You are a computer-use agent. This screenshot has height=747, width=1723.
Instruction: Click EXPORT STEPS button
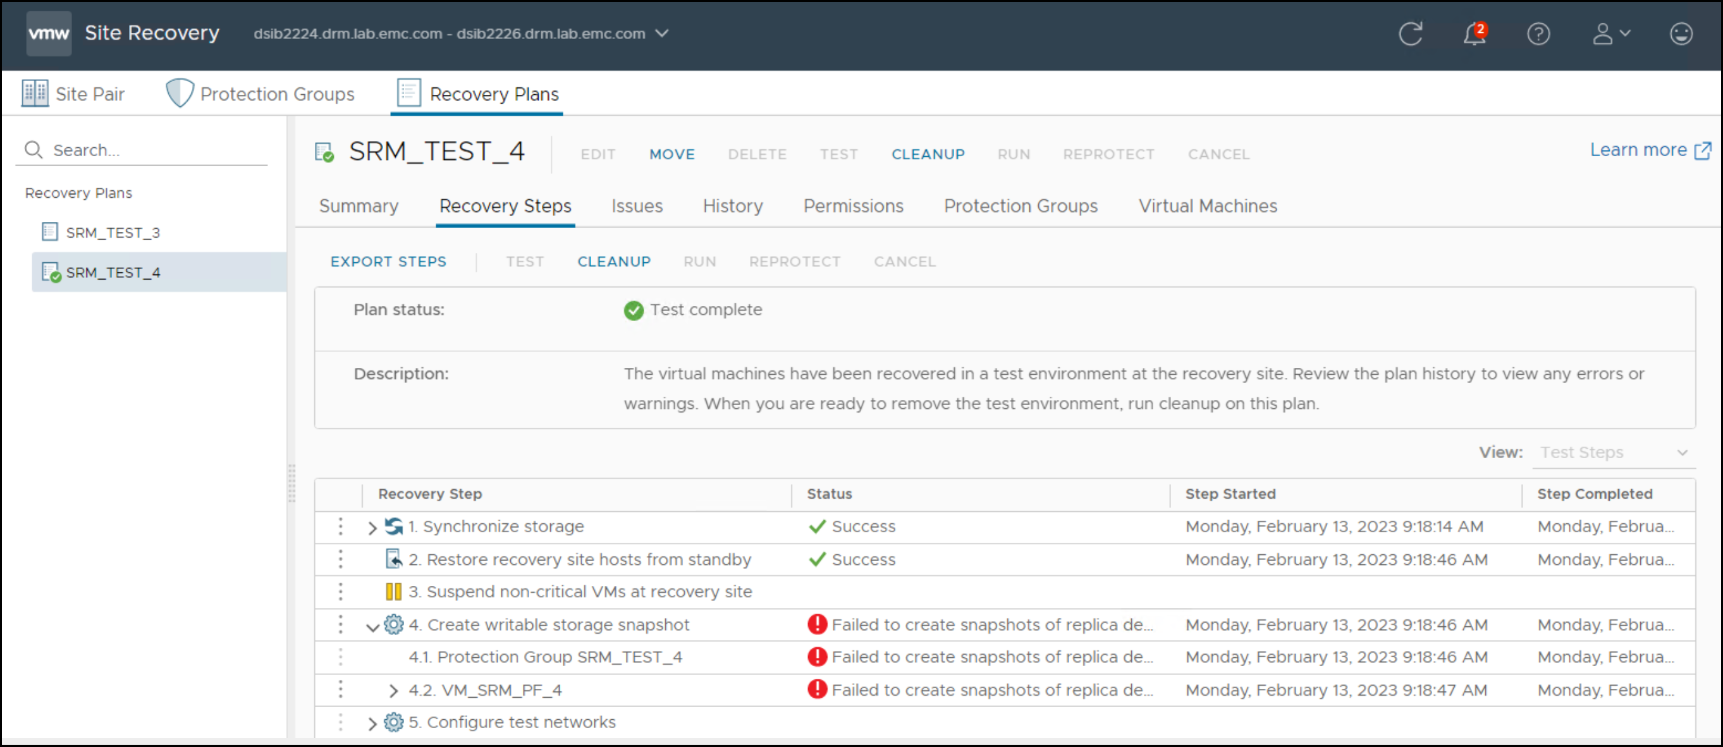point(389,262)
